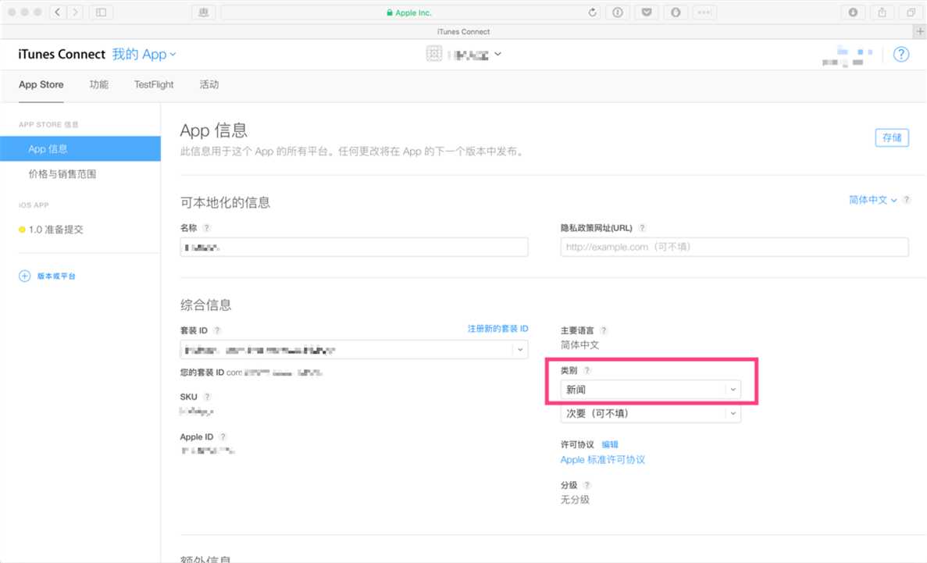Screen dimensions: 927x563
Task: Click the help icon next to SKU
Action: (x=207, y=397)
